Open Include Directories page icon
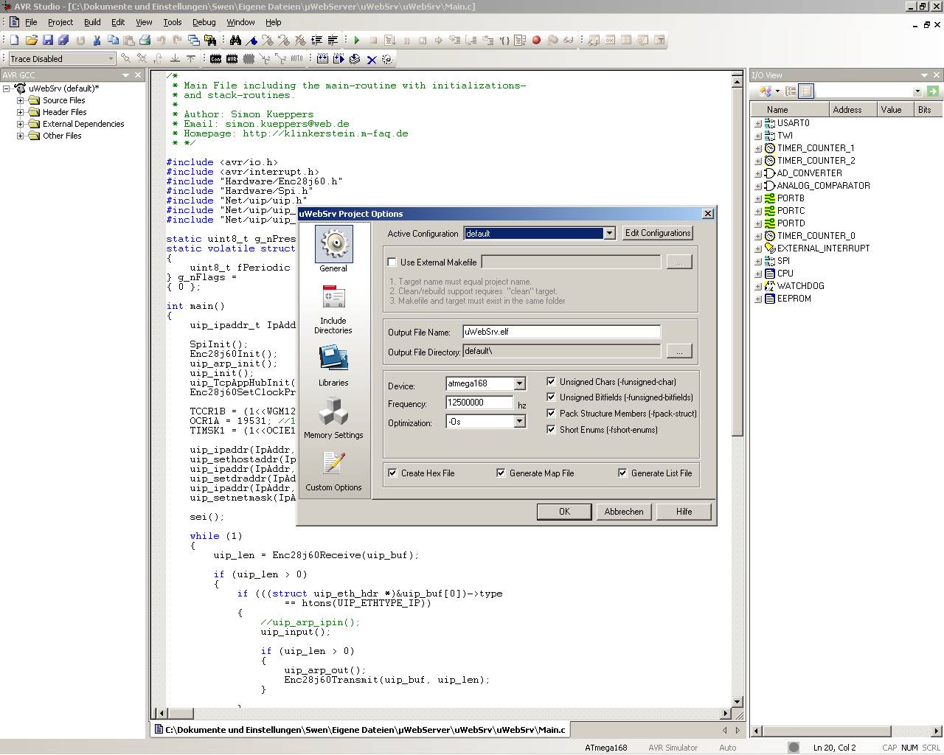The width and height of the screenshot is (944, 755). 333,298
